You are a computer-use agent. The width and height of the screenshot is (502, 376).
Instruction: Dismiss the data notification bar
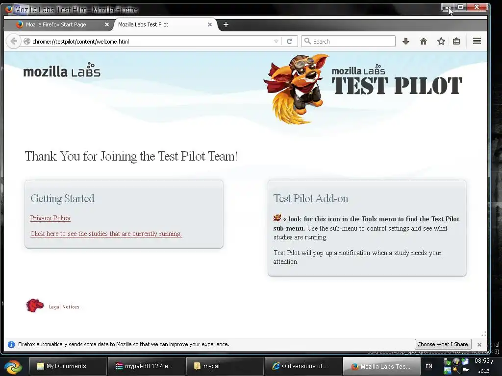pyautogui.click(x=479, y=345)
